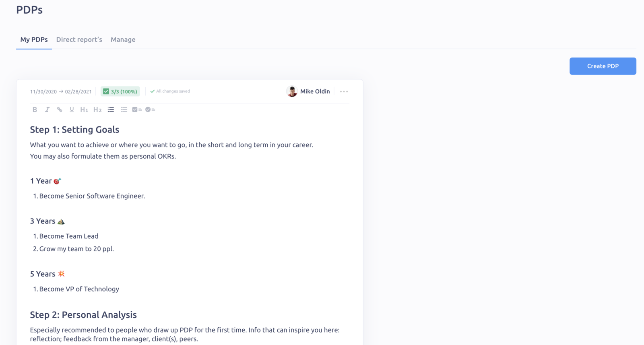Image resolution: width=644 pixels, height=345 pixels.
Task: Insert a link using the link icon
Action: click(x=60, y=109)
